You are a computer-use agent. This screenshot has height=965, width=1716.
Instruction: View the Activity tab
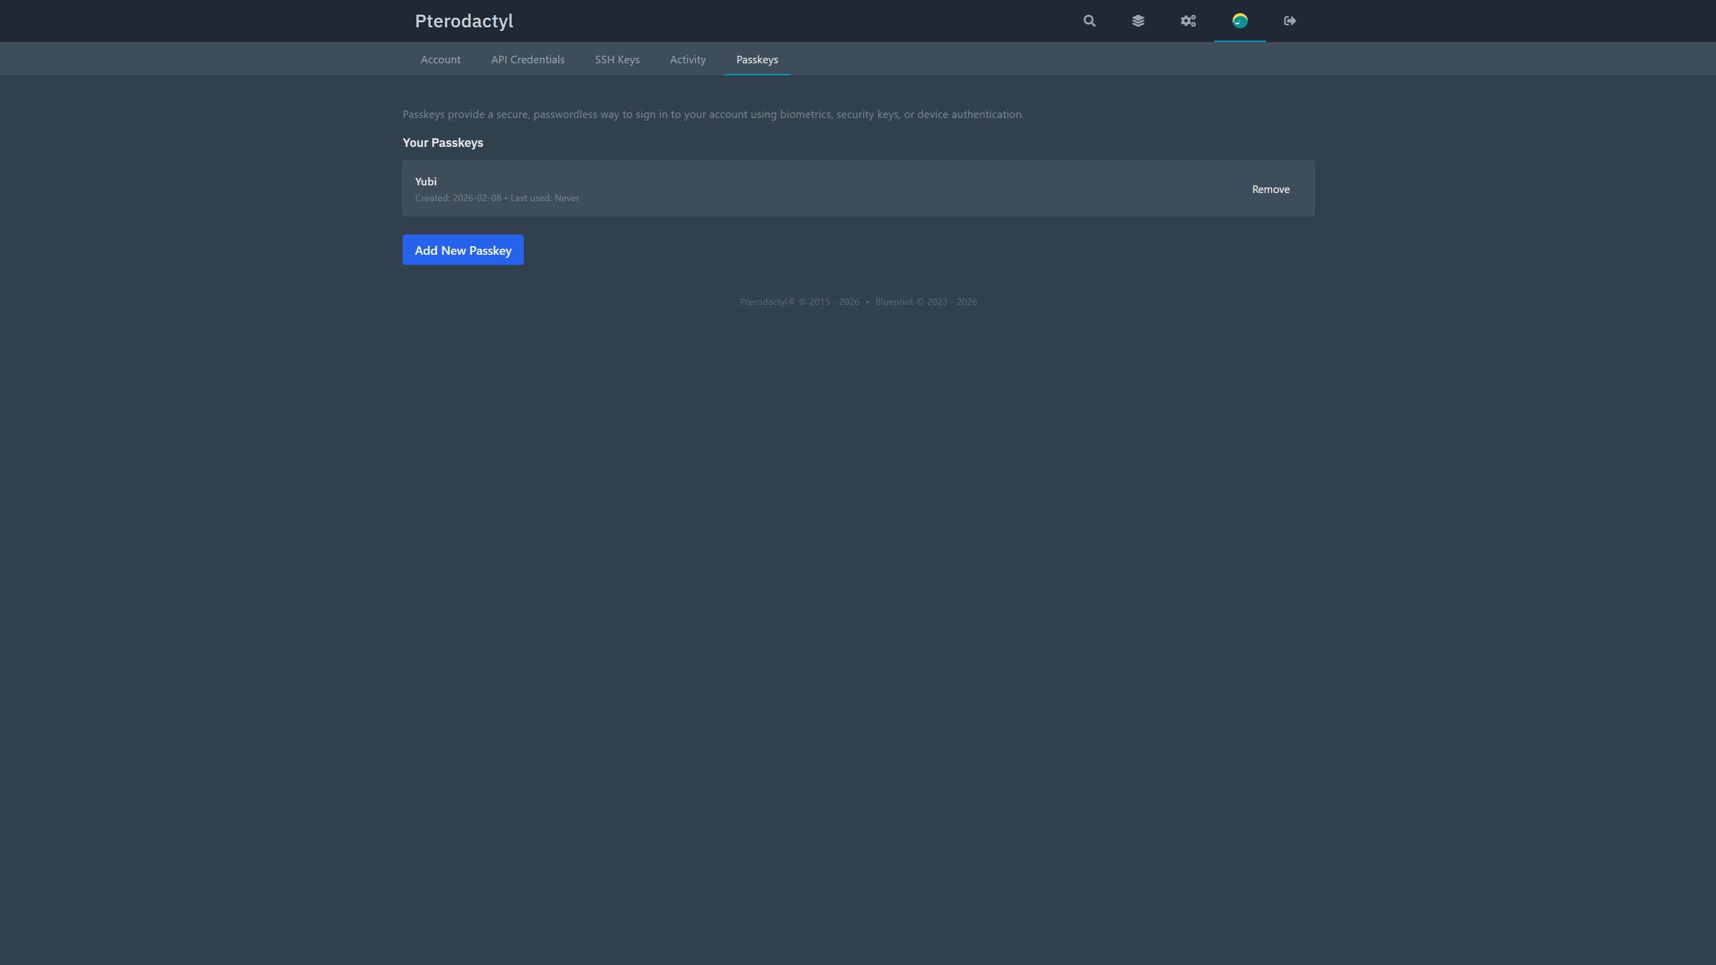click(688, 59)
